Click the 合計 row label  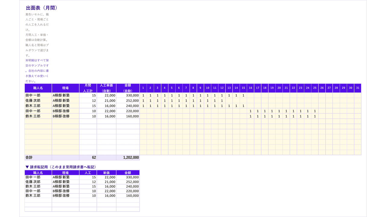(x=38, y=158)
